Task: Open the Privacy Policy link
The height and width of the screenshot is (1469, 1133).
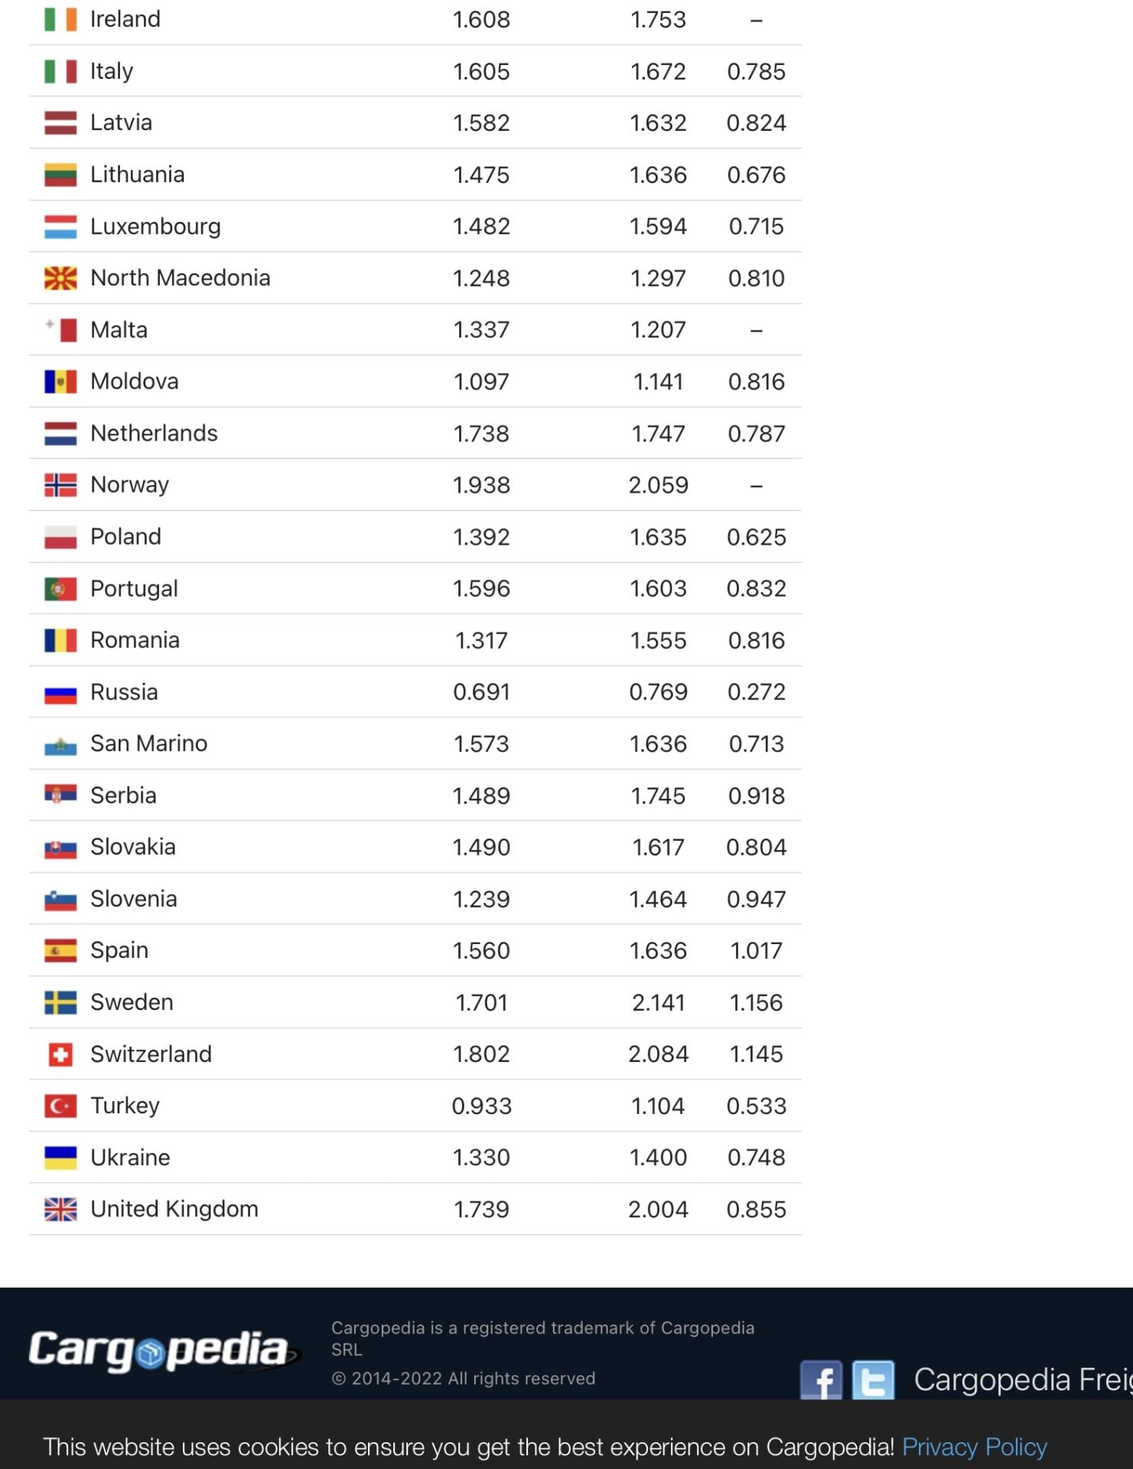Action: 974,1447
